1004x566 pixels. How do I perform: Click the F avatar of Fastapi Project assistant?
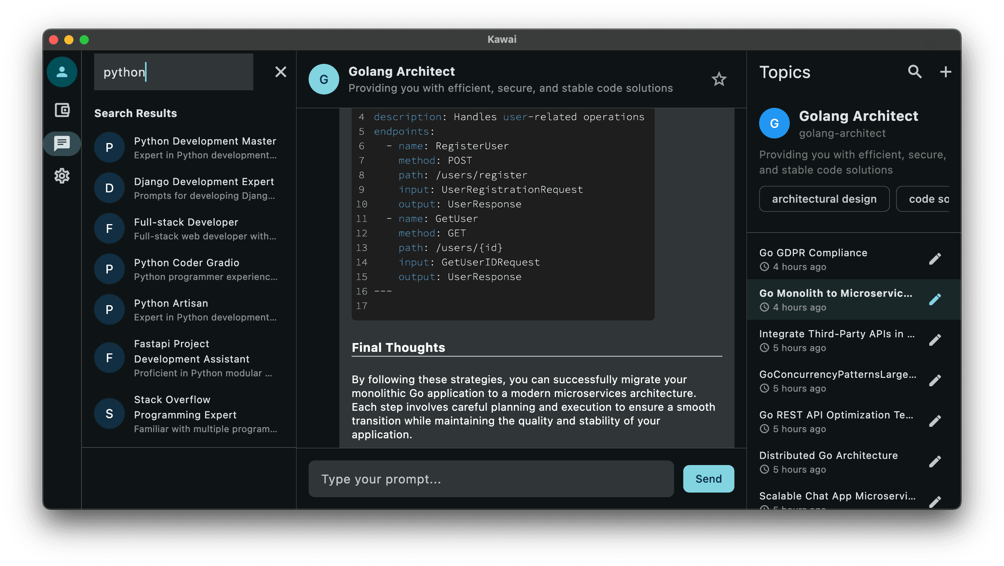click(x=109, y=358)
